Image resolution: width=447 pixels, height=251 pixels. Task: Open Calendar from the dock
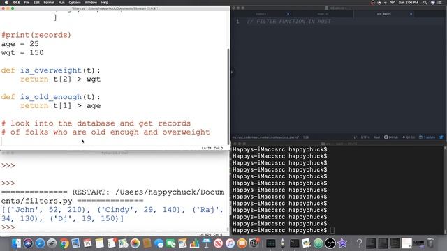[87, 243]
